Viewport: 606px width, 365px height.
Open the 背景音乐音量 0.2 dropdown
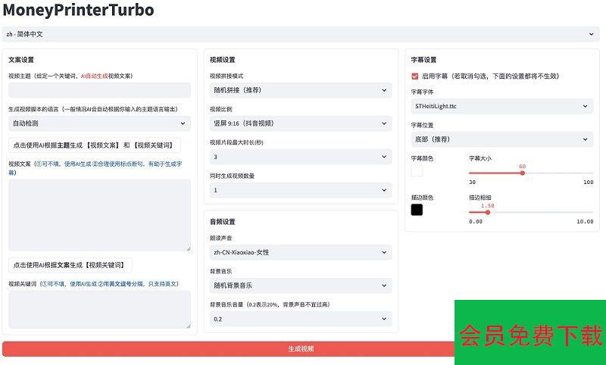pyautogui.click(x=301, y=319)
